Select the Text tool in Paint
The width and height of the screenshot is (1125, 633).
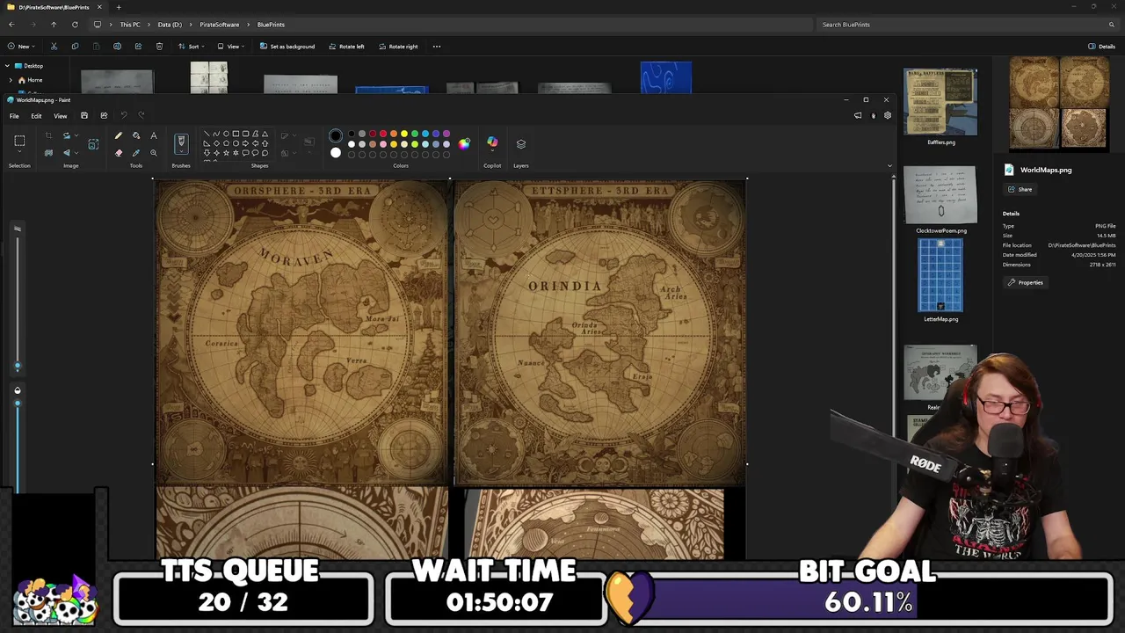[x=154, y=135]
